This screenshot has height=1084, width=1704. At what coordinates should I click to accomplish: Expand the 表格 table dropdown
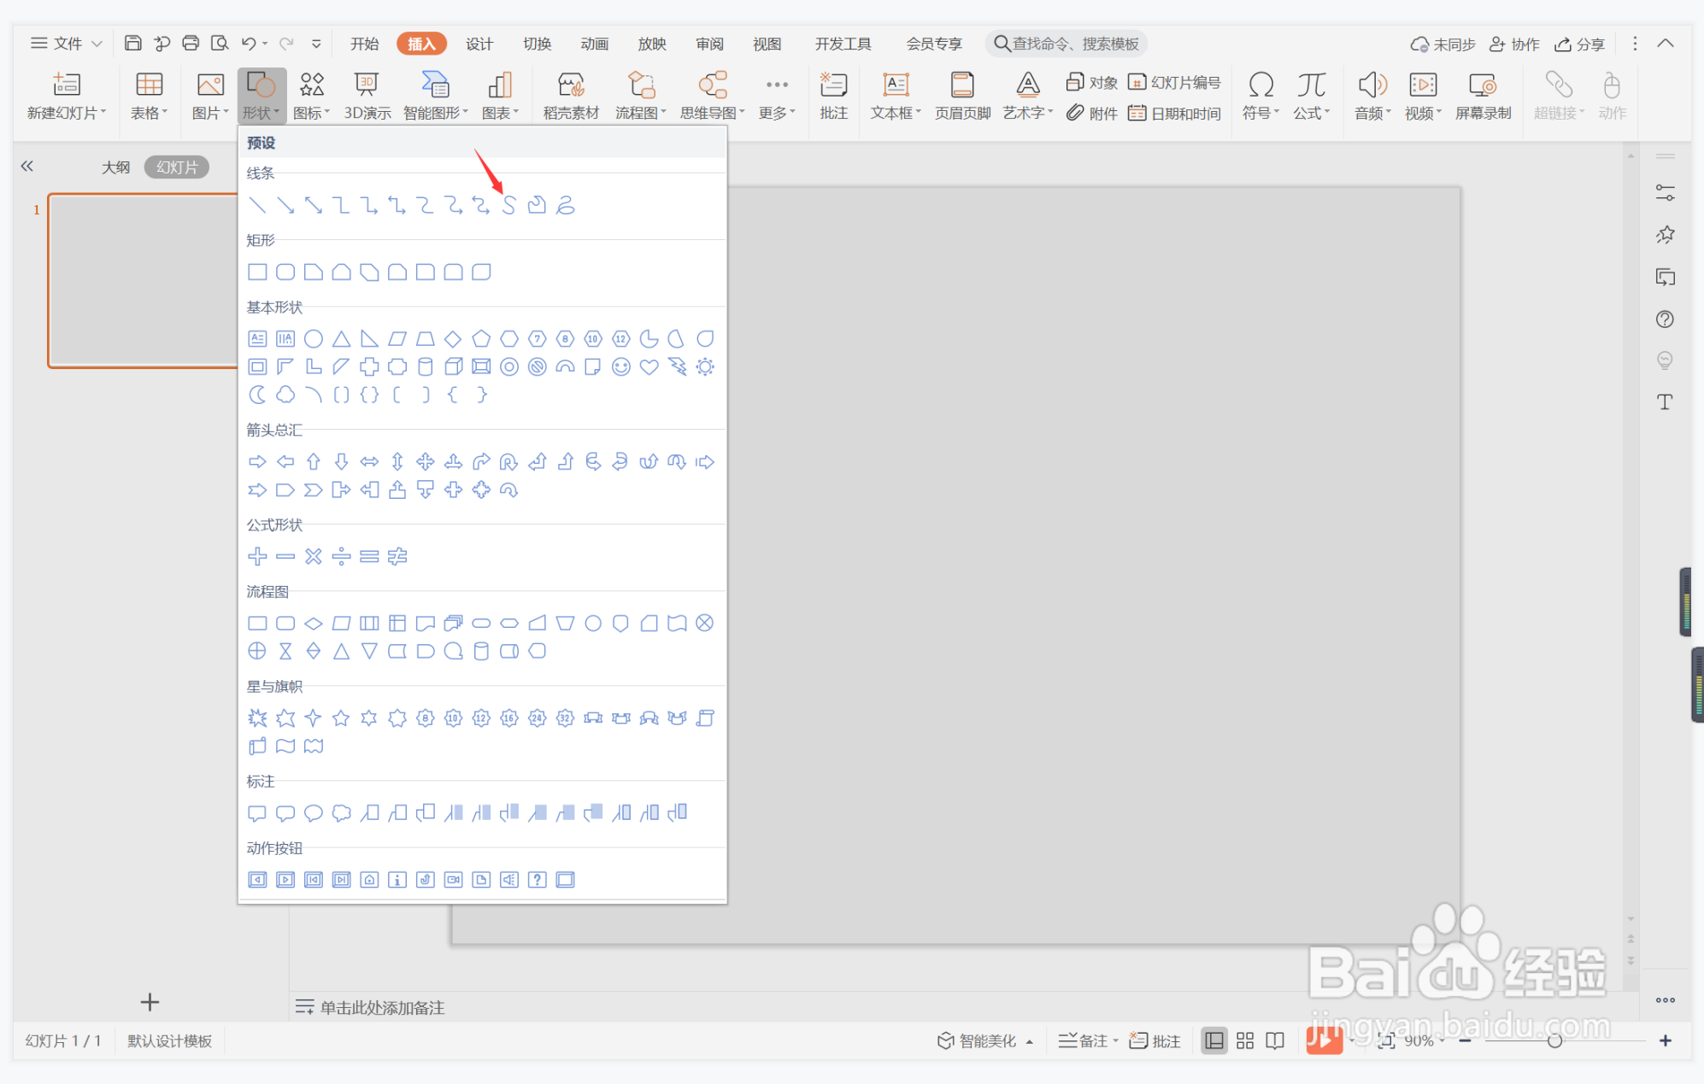[150, 112]
